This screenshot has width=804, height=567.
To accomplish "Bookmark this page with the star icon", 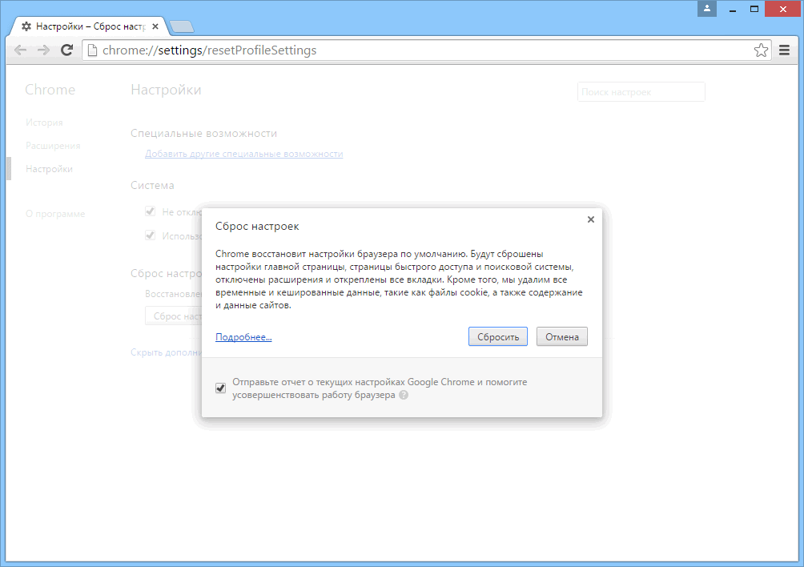I will coord(761,50).
